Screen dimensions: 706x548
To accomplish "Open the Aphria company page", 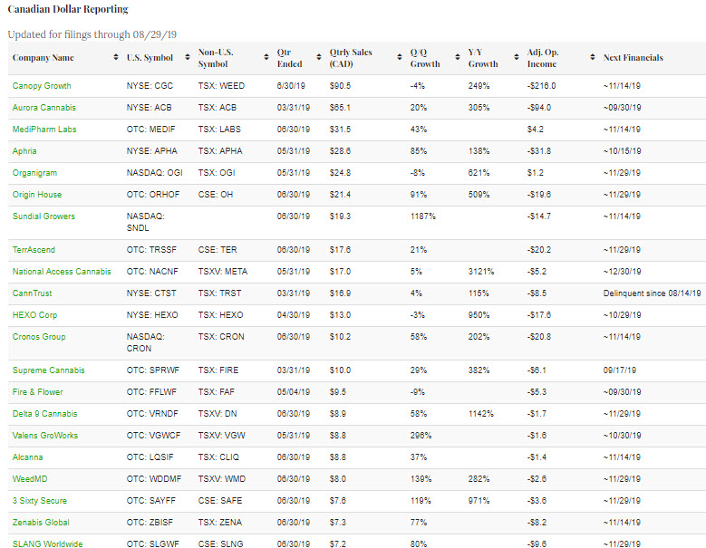I will click(x=24, y=151).
